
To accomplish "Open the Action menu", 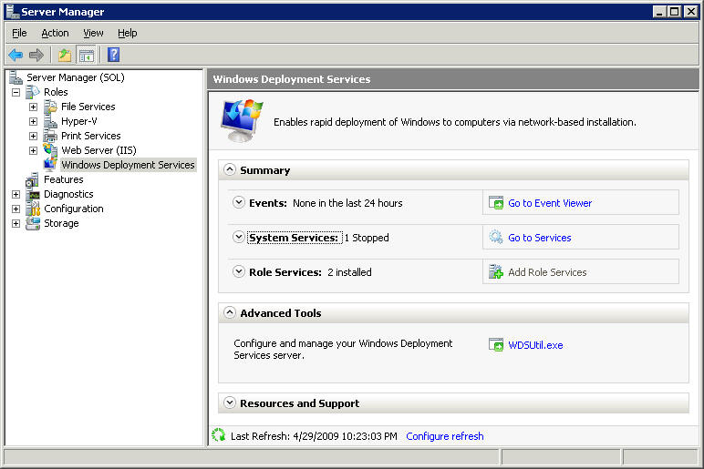I will coord(55,33).
